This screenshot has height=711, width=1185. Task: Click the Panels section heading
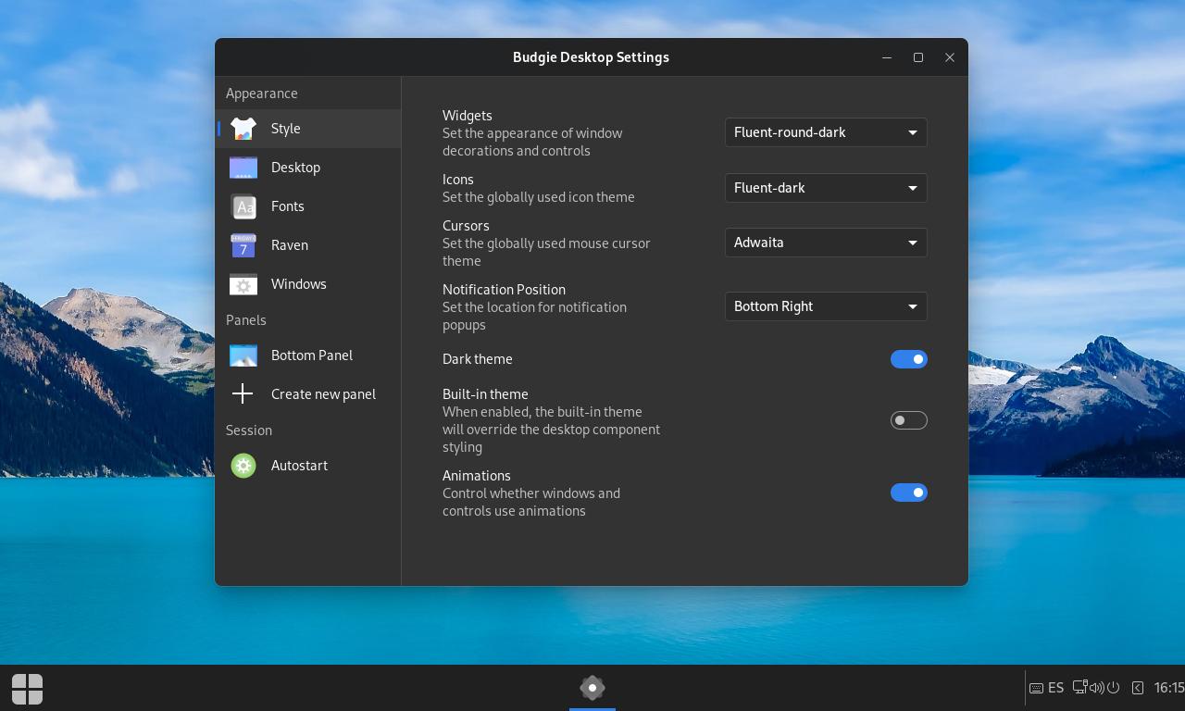246,320
